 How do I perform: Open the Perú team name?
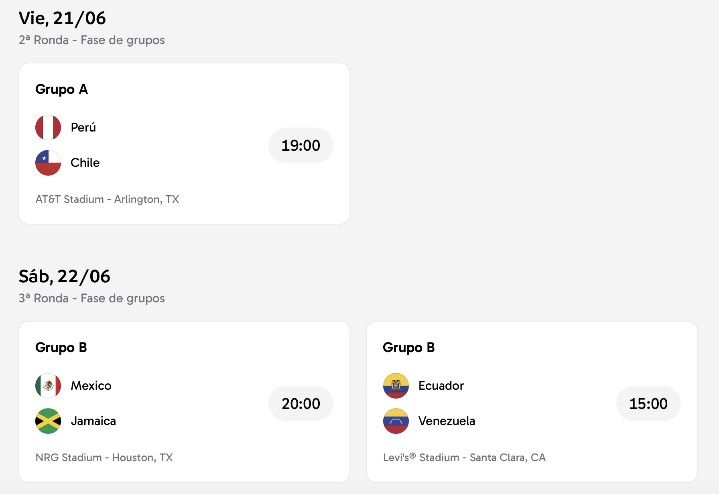(83, 128)
